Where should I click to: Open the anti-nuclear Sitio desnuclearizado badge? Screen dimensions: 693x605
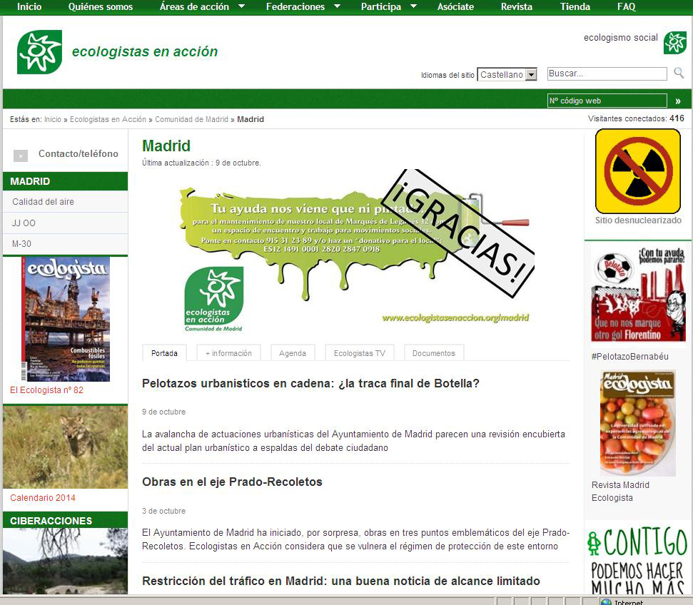click(x=638, y=171)
